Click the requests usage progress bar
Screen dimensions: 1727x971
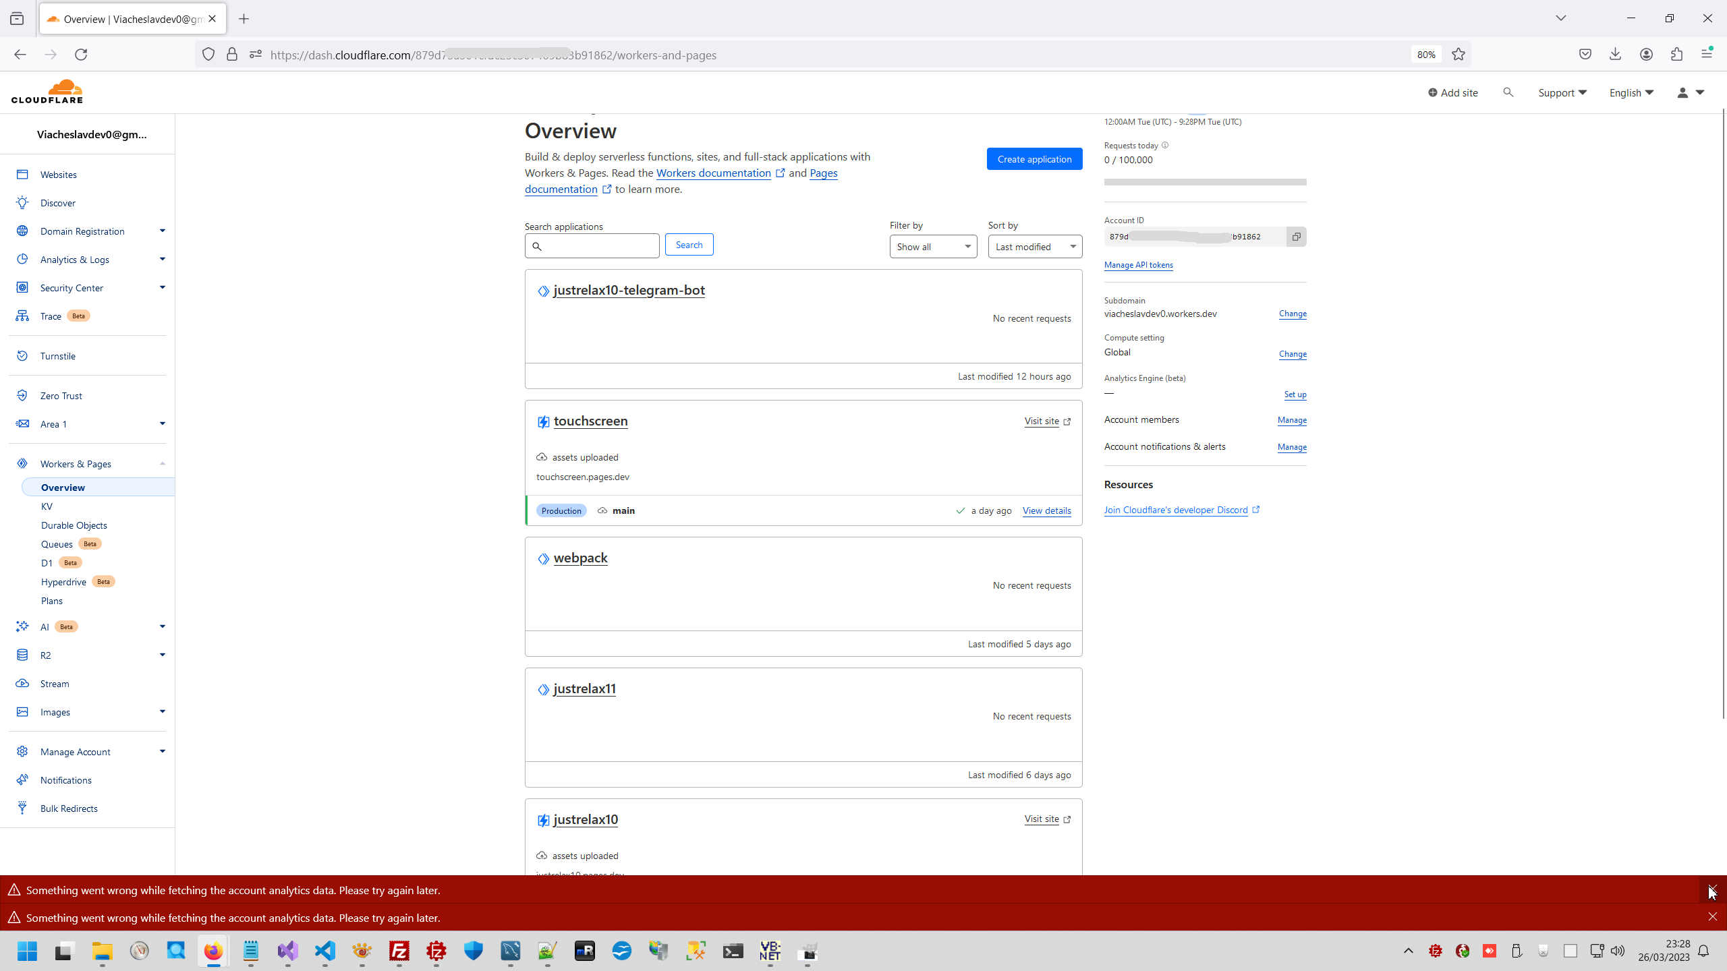click(x=1205, y=181)
